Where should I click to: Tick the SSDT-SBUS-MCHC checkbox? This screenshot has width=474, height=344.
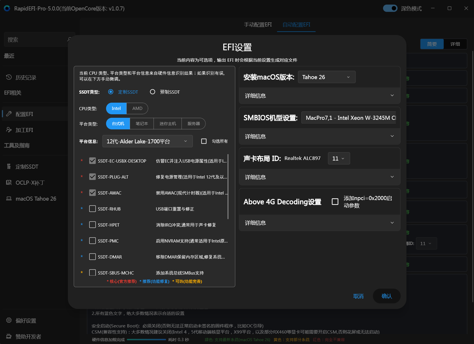pyautogui.click(x=92, y=273)
